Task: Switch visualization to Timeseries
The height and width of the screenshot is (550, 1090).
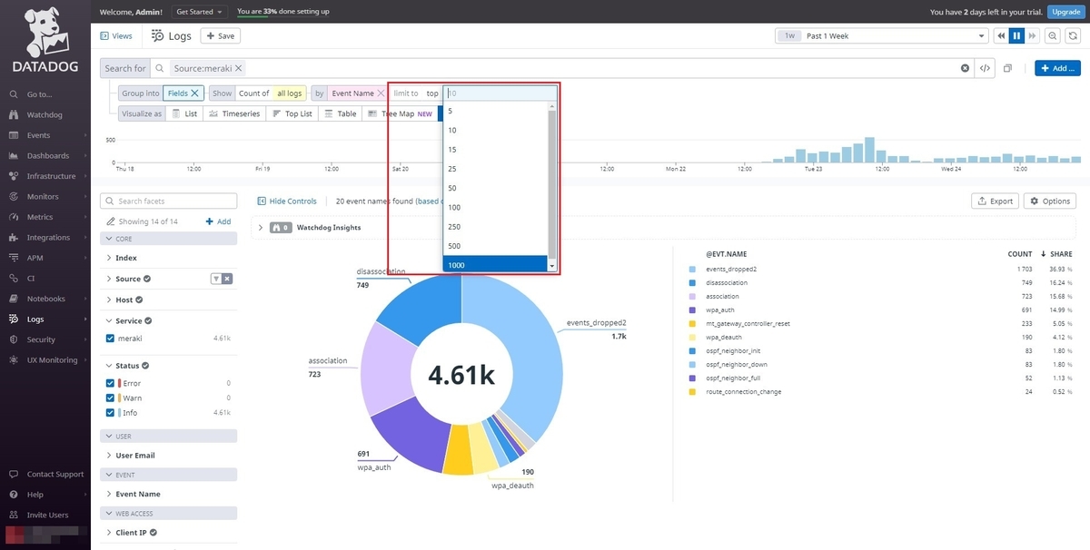Action: pos(233,113)
